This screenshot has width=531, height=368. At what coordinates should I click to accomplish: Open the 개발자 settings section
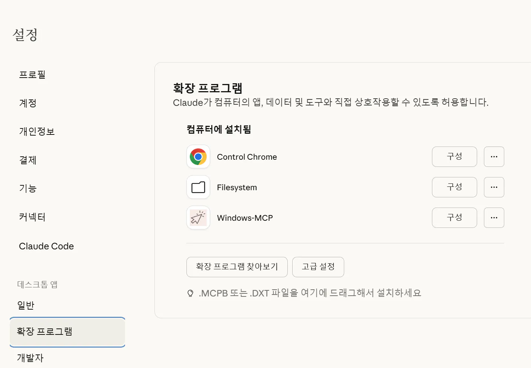click(29, 358)
